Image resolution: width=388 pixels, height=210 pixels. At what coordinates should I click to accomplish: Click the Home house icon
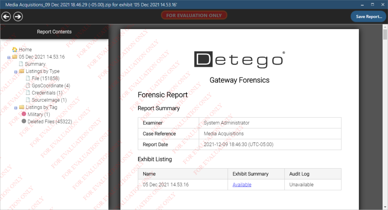tap(15, 50)
